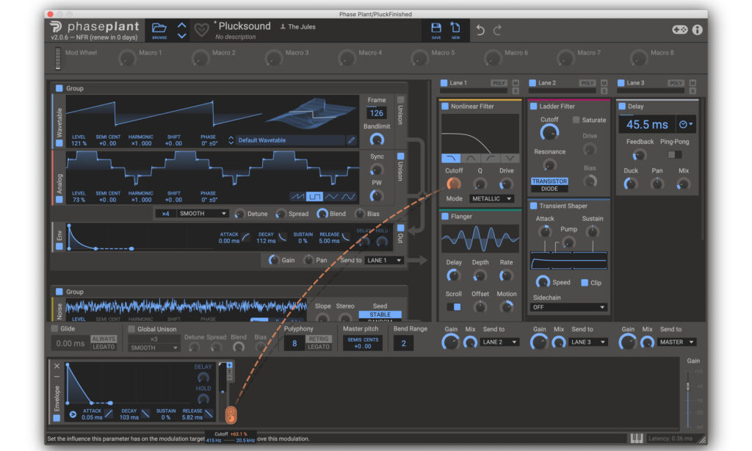Select the triangle waveform in the Analog oscillator
This screenshot has width=752, height=451.
(x=332, y=196)
